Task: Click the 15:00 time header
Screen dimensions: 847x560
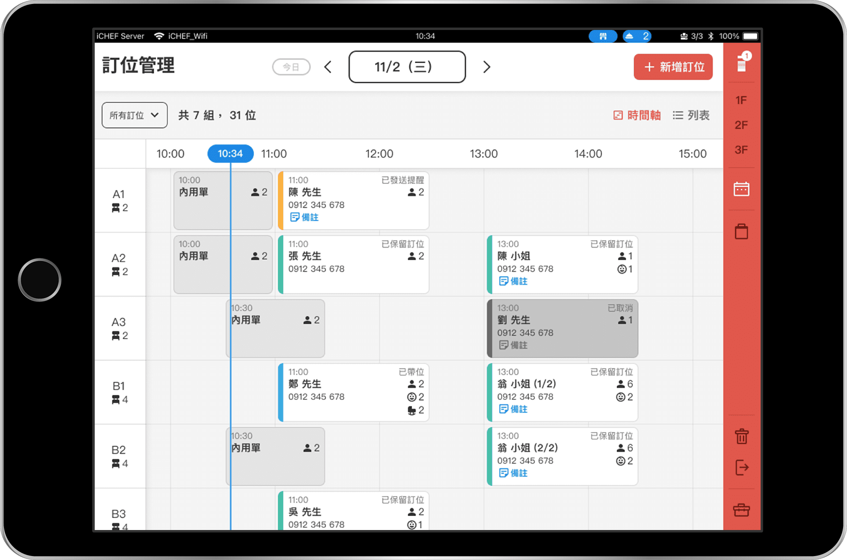Action: pyautogui.click(x=693, y=154)
